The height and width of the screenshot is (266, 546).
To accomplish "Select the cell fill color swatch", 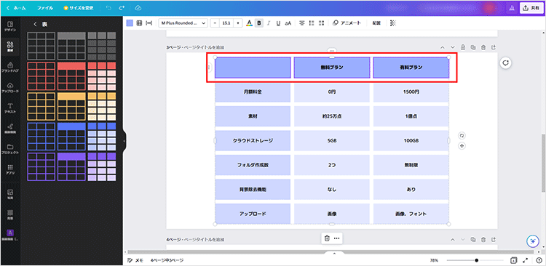I will tap(130, 23).
